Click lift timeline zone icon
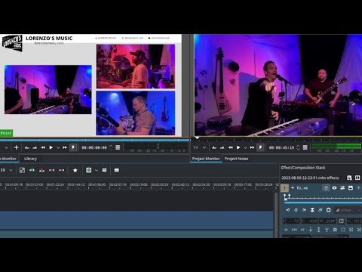 [61, 170]
